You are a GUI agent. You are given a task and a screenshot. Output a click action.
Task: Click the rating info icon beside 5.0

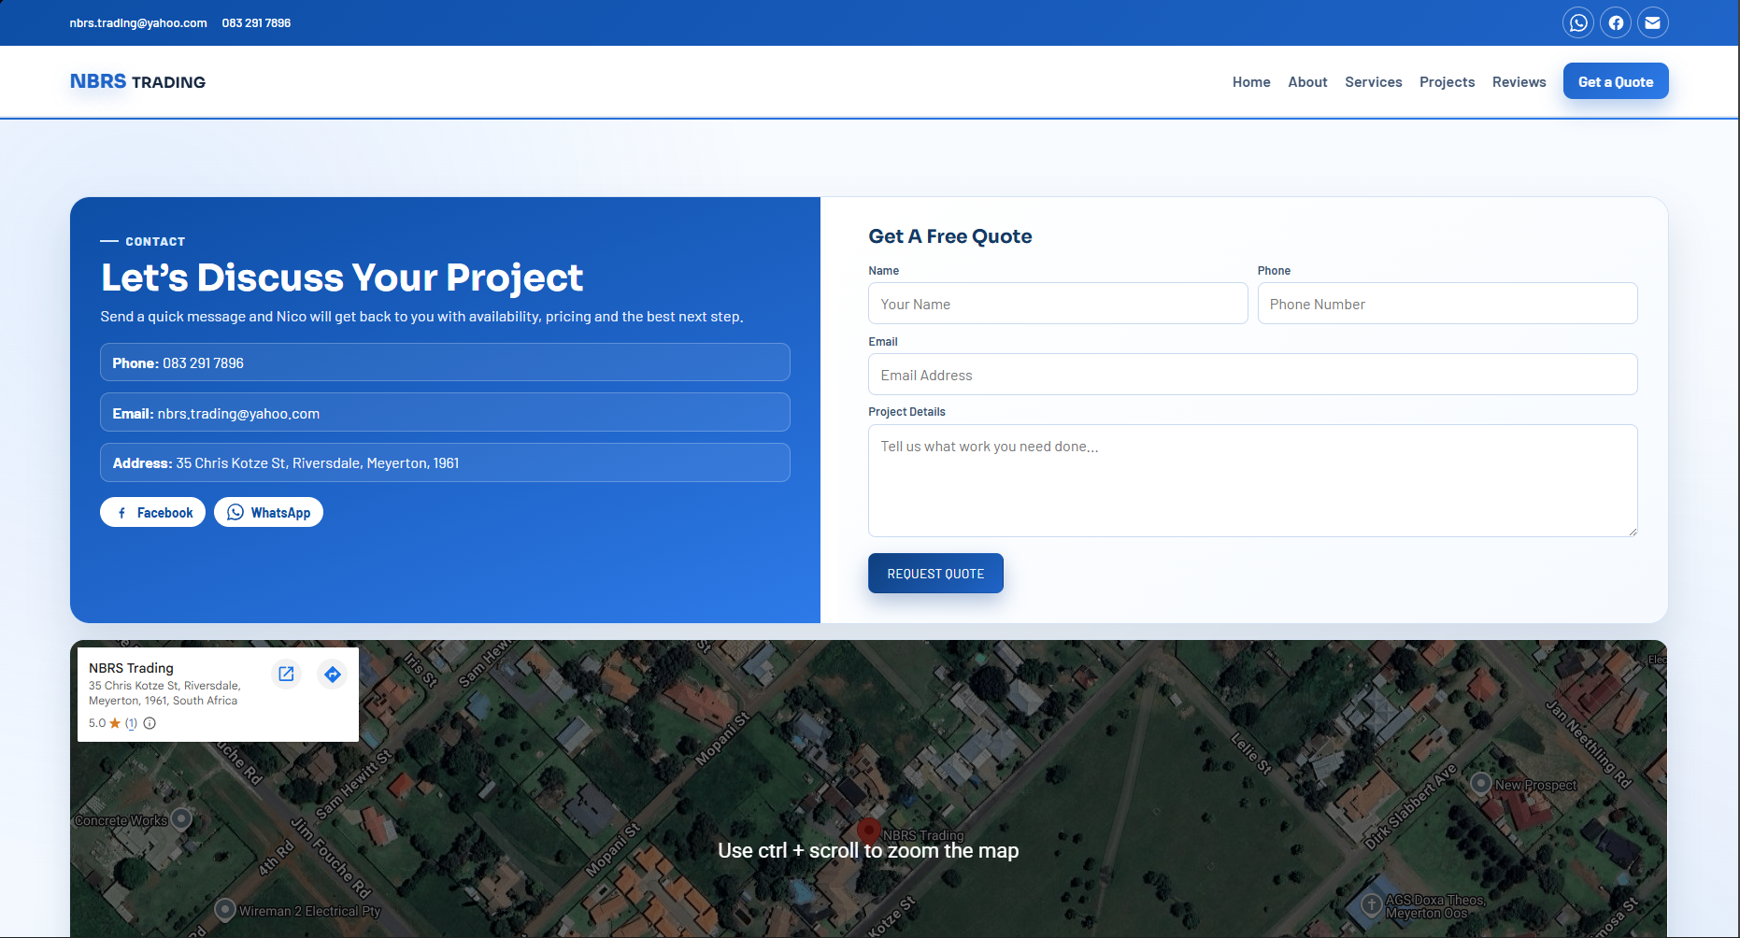(150, 723)
